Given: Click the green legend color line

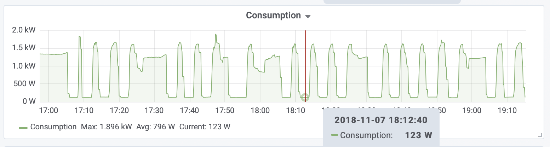Looking at the screenshot, I should [x=23, y=127].
